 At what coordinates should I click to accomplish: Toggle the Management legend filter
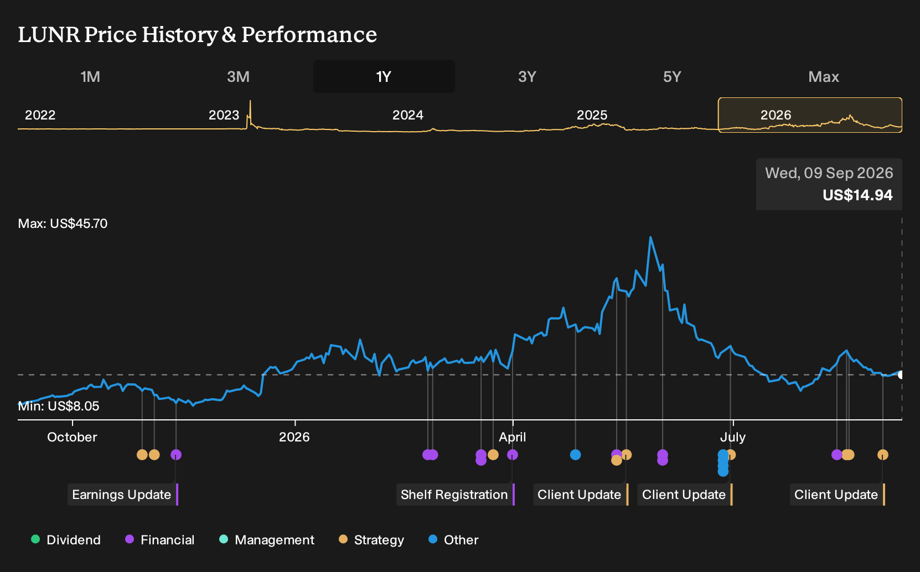pyautogui.click(x=267, y=540)
